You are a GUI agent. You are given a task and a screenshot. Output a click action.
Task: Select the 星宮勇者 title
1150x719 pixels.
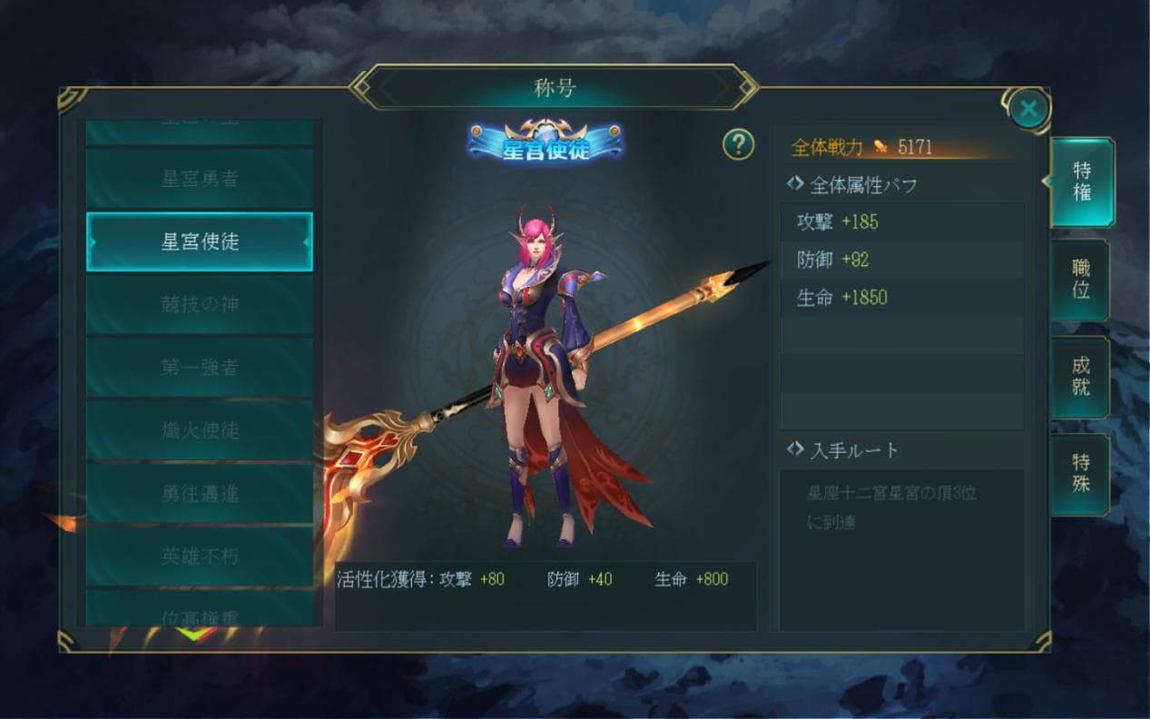pos(200,179)
